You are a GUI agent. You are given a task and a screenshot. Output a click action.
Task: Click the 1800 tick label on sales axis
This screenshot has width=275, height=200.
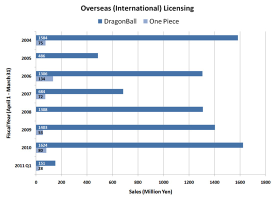click(265, 182)
